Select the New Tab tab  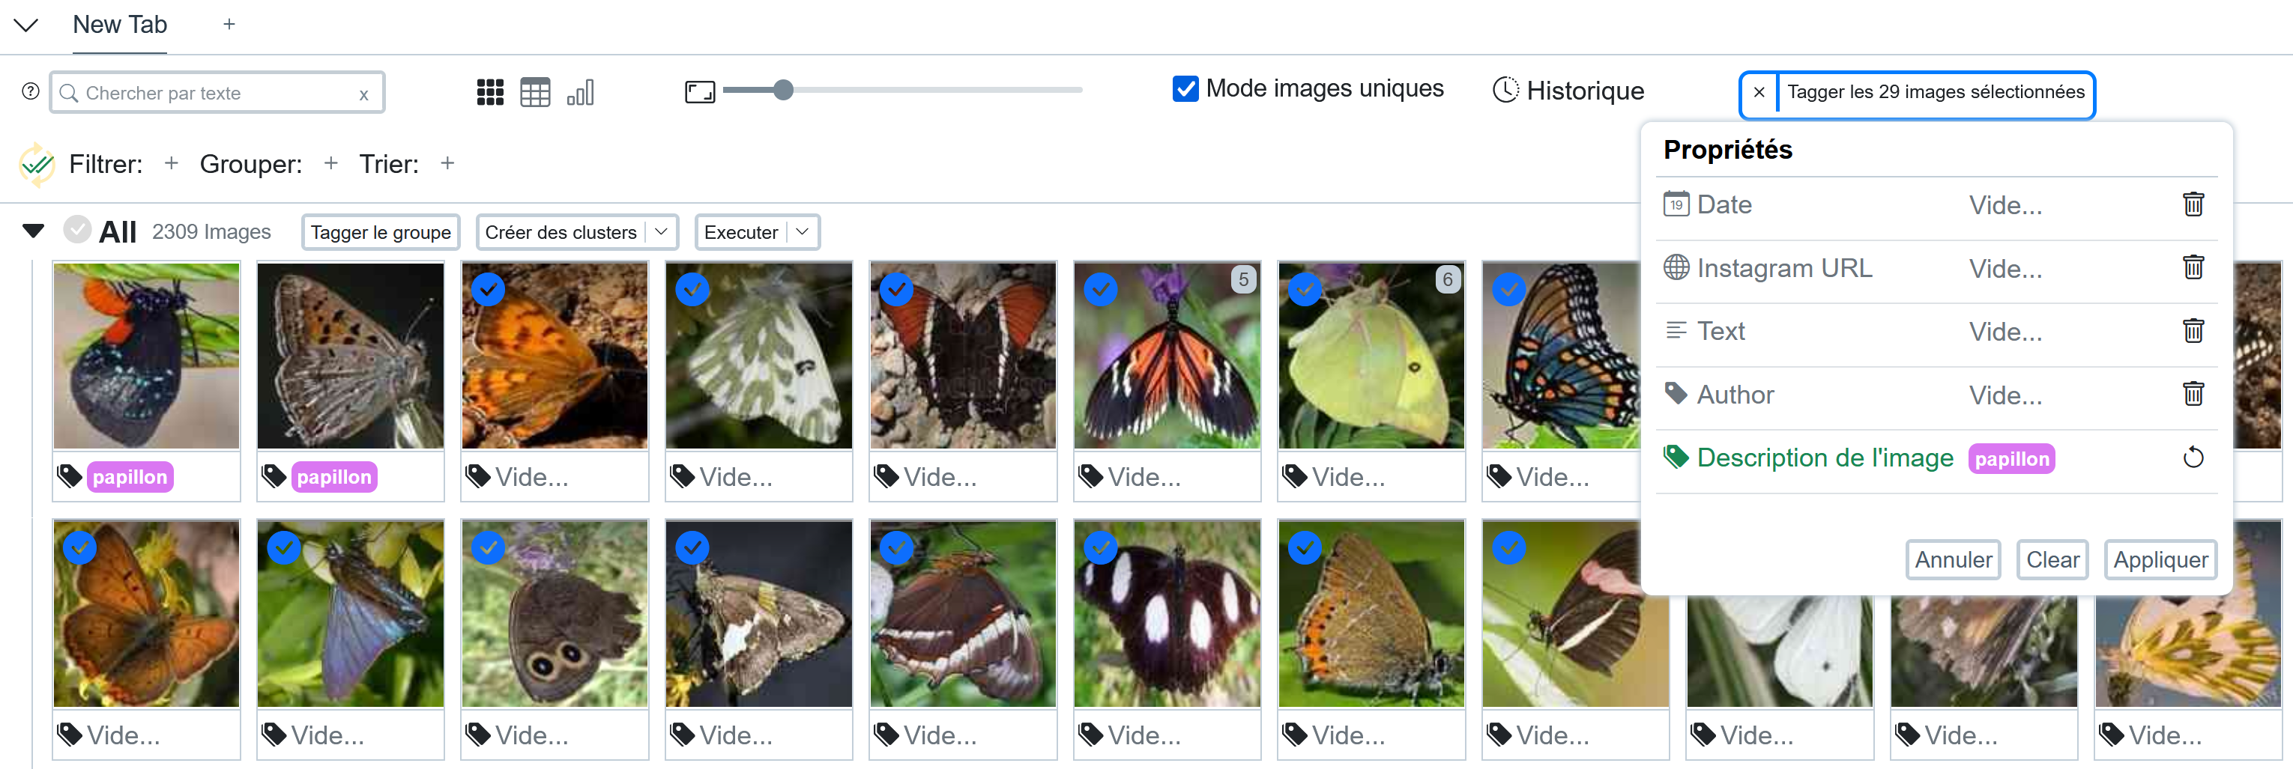click(119, 25)
